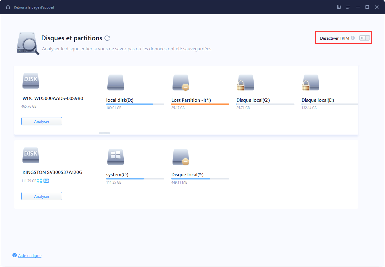Click the refresh icon next to Disques et partitions
This screenshot has height=267, width=385.
pyautogui.click(x=107, y=38)
